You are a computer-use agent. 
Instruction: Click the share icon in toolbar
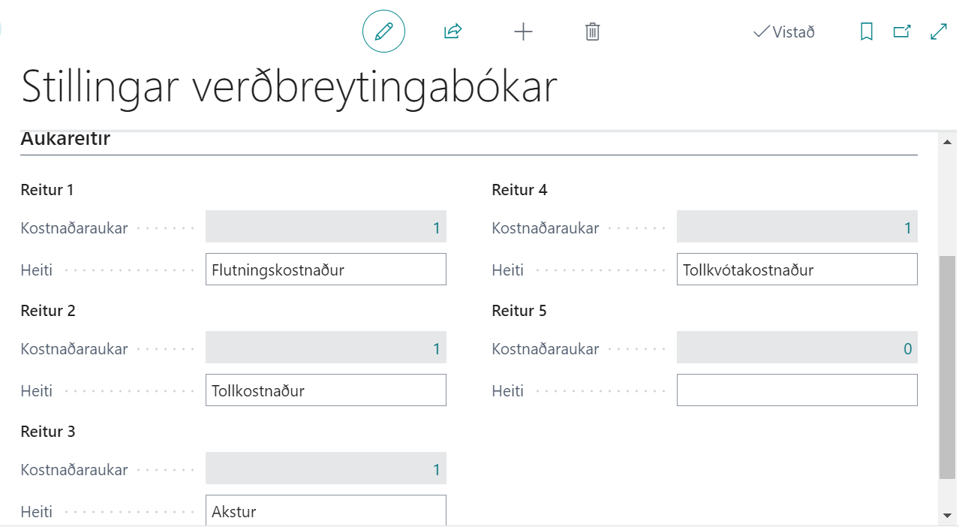452,32
